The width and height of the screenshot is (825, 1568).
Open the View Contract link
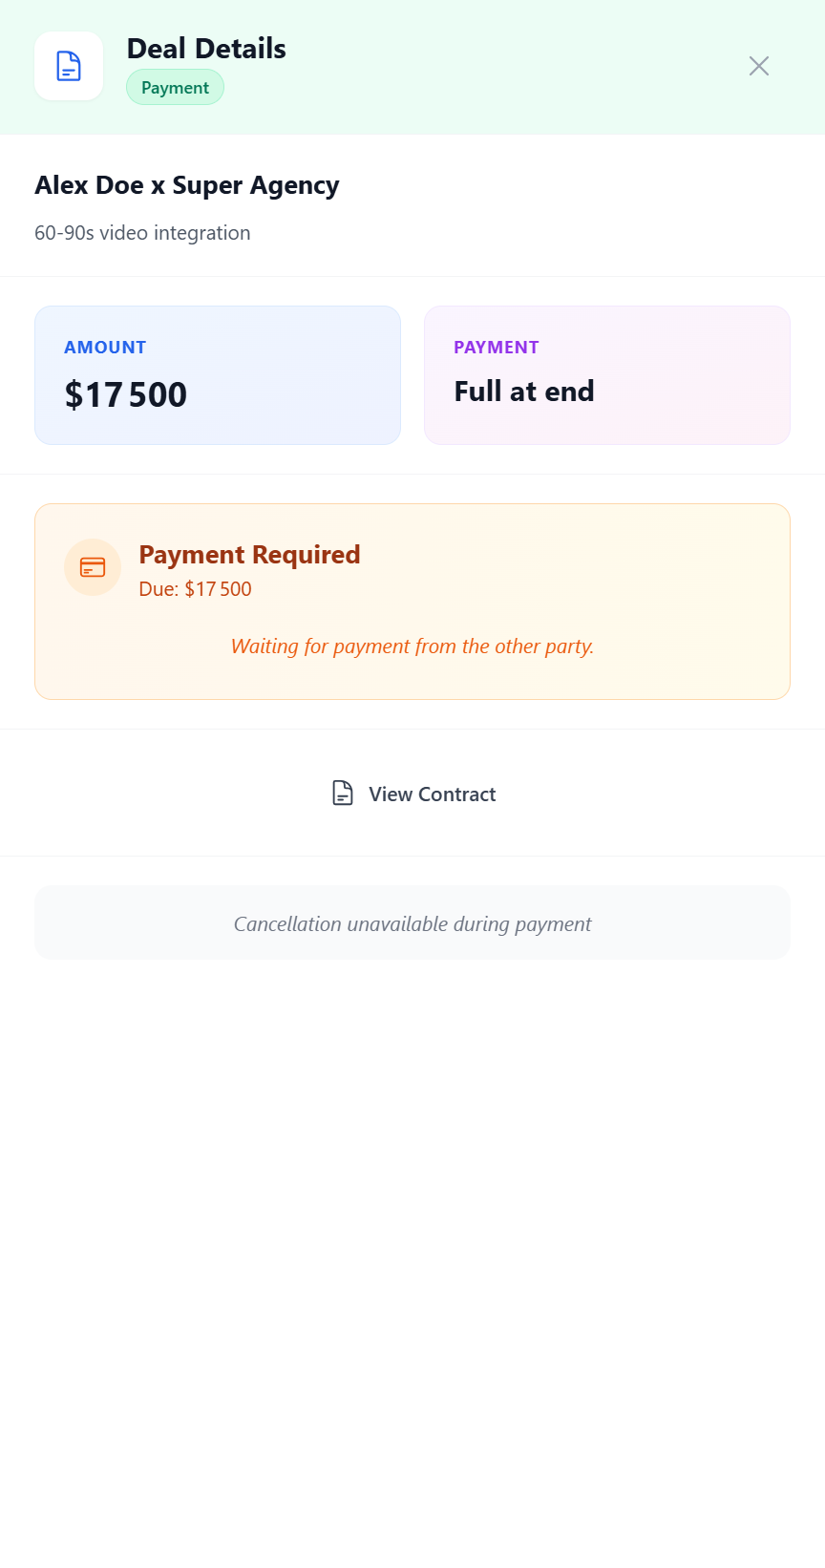point(412,794)
